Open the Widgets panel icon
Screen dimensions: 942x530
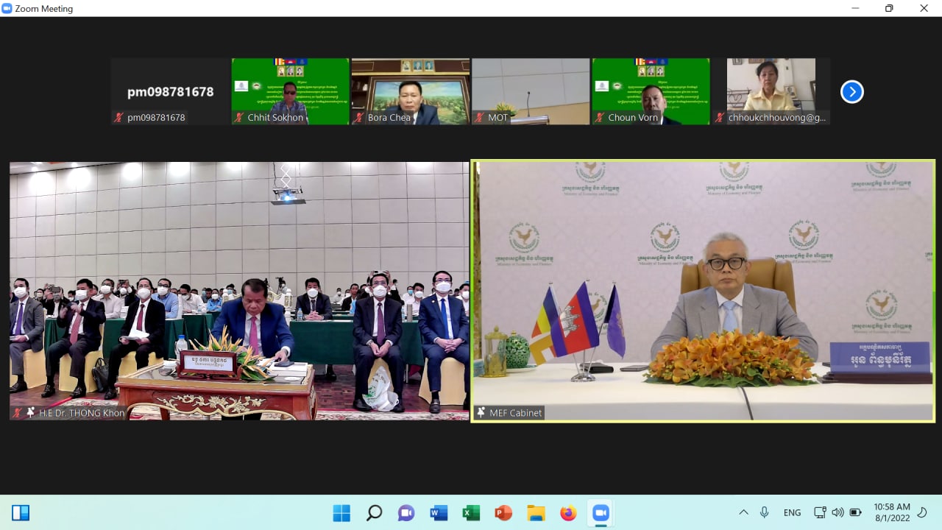click(21, 513)
